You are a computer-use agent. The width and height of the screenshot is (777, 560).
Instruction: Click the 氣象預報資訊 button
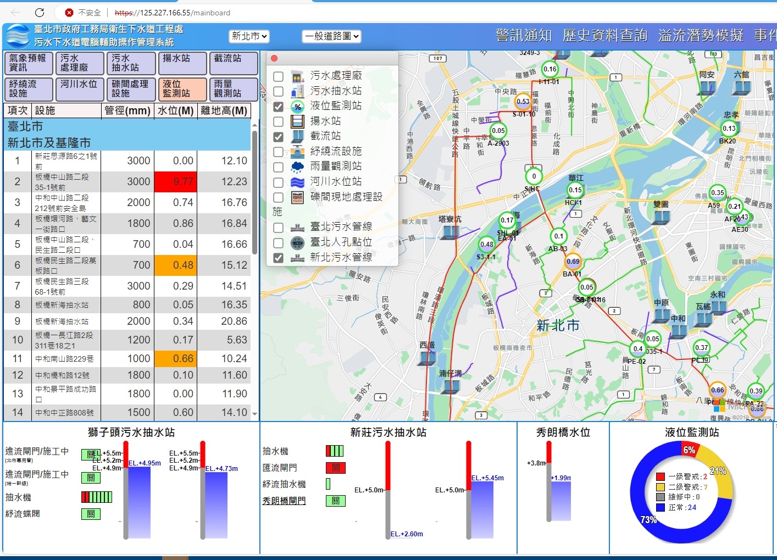click(29, 63)
